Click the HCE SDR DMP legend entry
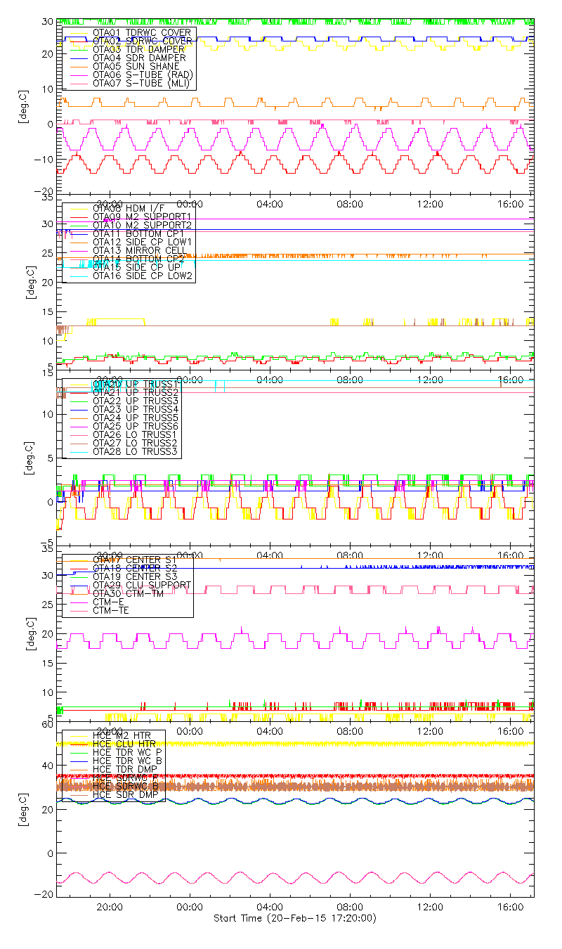The width and height of the screenshot is (562, 949). [124, 794]
